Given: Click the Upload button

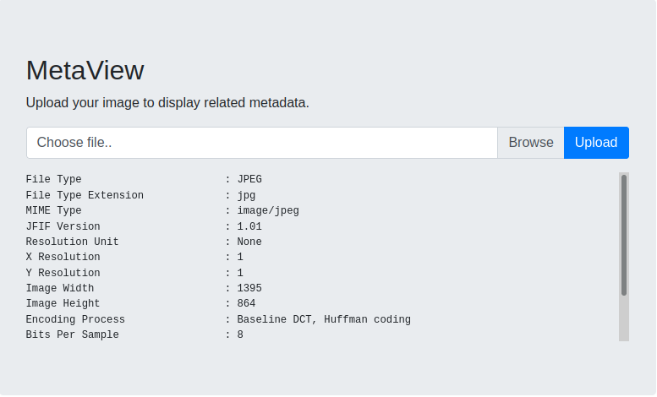Looking at the screenshot, I should click(596, 143).
